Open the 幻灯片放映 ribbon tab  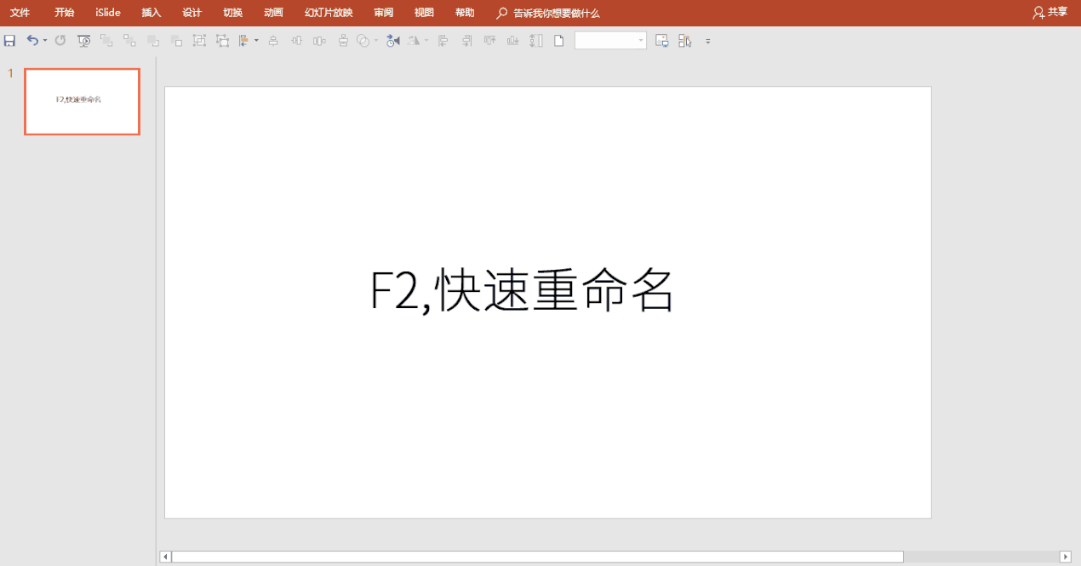[328, 12]
